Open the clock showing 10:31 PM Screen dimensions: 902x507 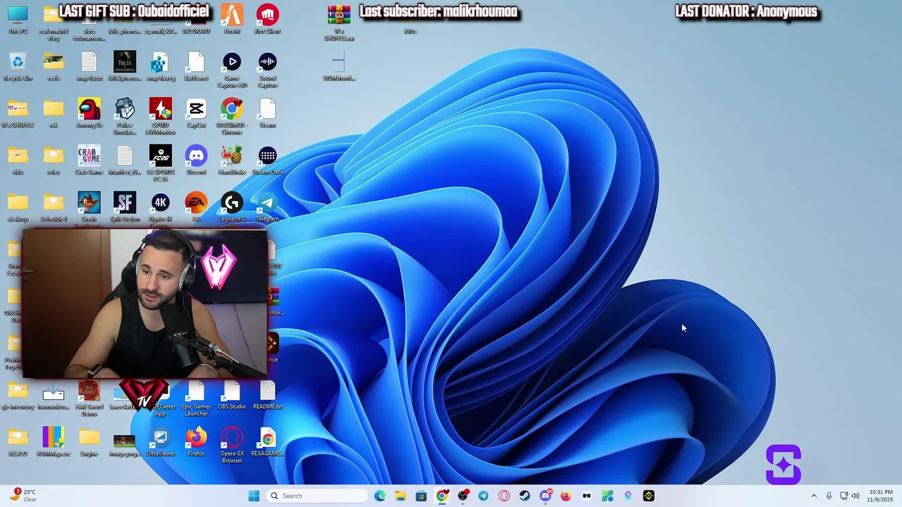pos(881,496)
